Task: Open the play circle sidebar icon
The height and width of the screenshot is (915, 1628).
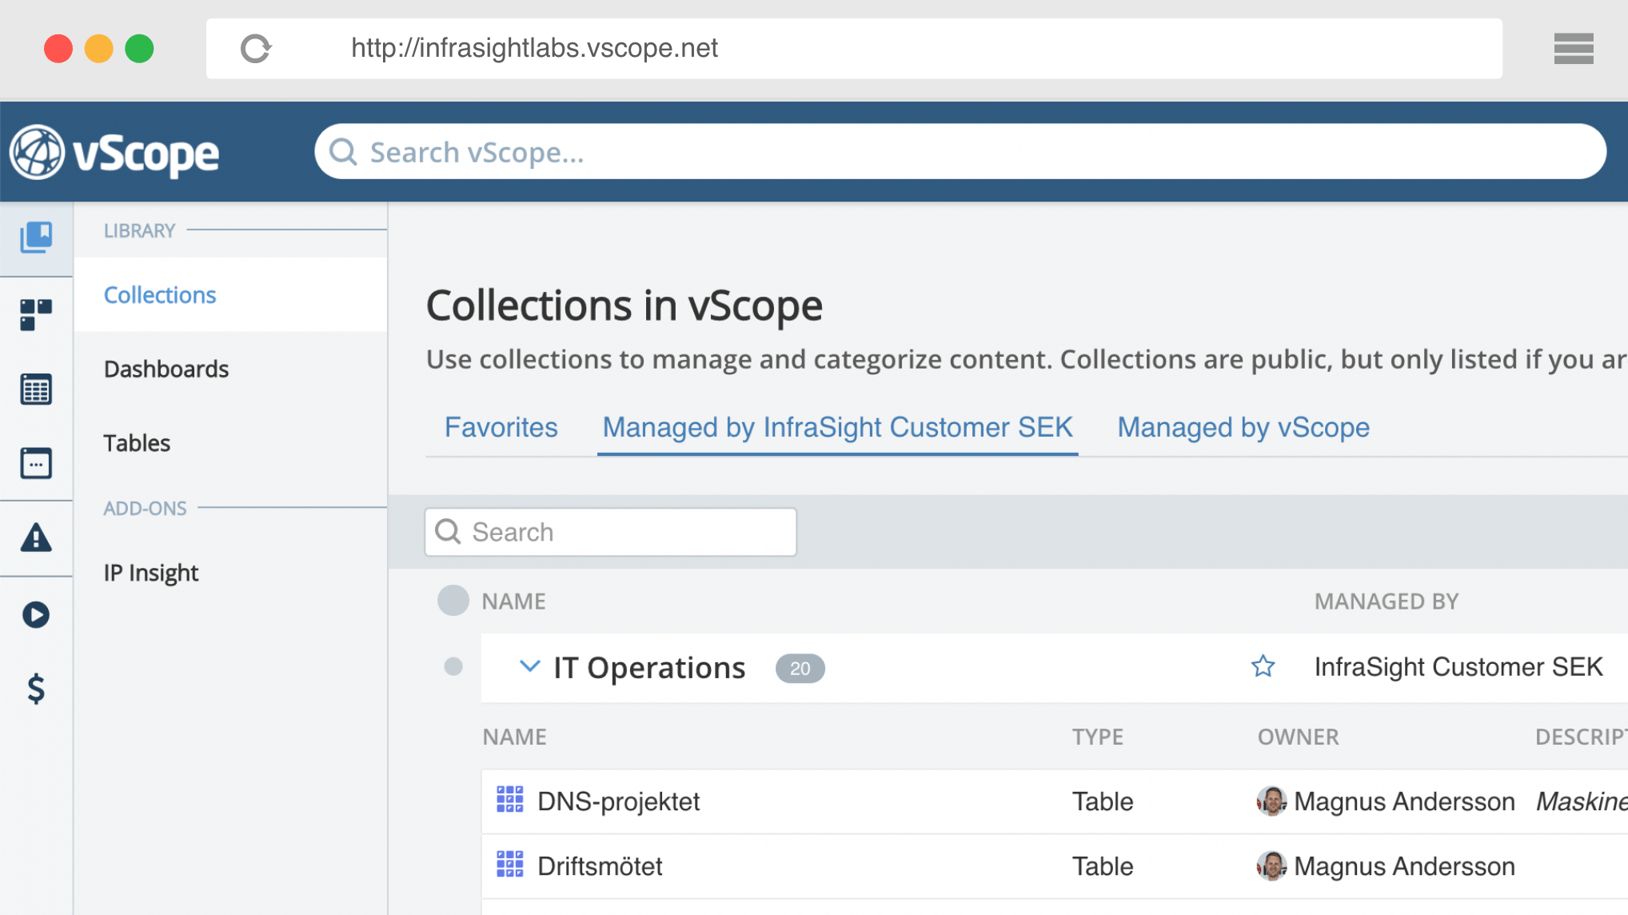Action: 36,614
